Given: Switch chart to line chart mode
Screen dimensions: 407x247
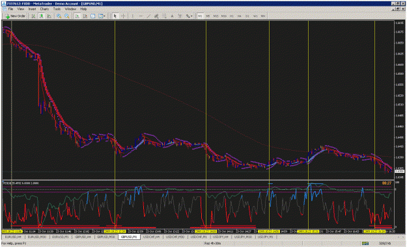Looking at the screenshot, I should tap(49, 16).
